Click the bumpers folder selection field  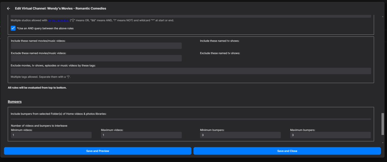click(191, 119)
